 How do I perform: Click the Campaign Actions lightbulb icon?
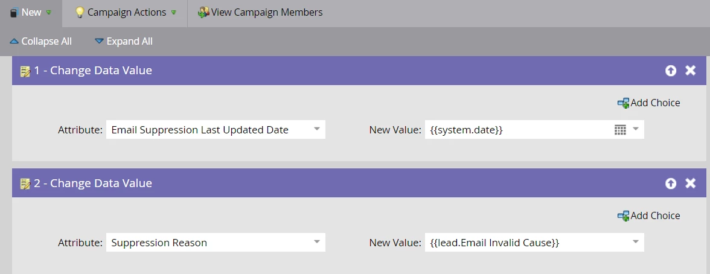click(80, 13)
